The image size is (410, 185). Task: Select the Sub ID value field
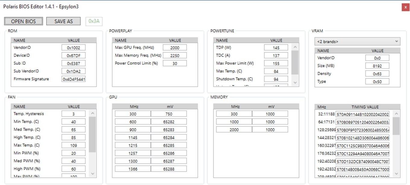(74, 63)
